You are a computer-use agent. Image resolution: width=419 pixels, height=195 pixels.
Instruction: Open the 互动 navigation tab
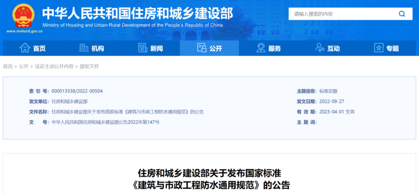point(327,48)
